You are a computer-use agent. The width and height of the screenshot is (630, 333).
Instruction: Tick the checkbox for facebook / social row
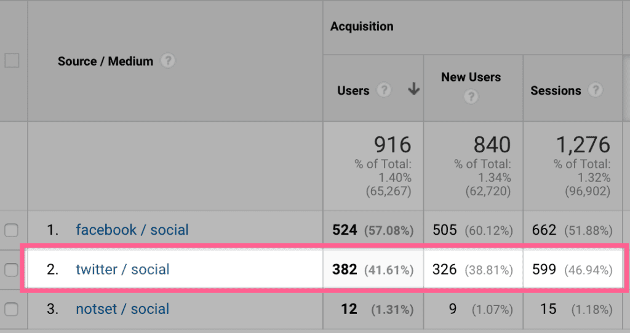tap(11, 230)
